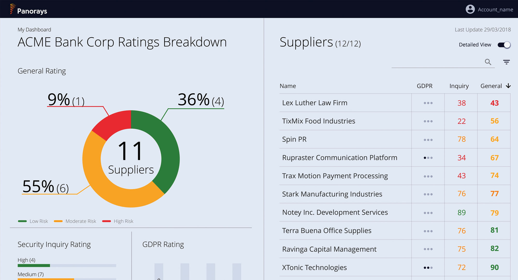The height and width of the screenshot is (280, 518).
Task: Click the search magnifier icon
Action: 488,62
